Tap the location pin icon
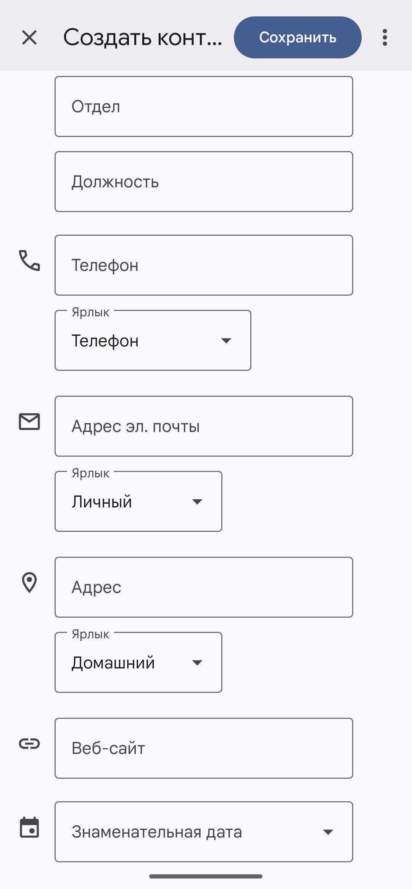Image resolution: width=412 pixels, height=889 pixels. [29, 583]
